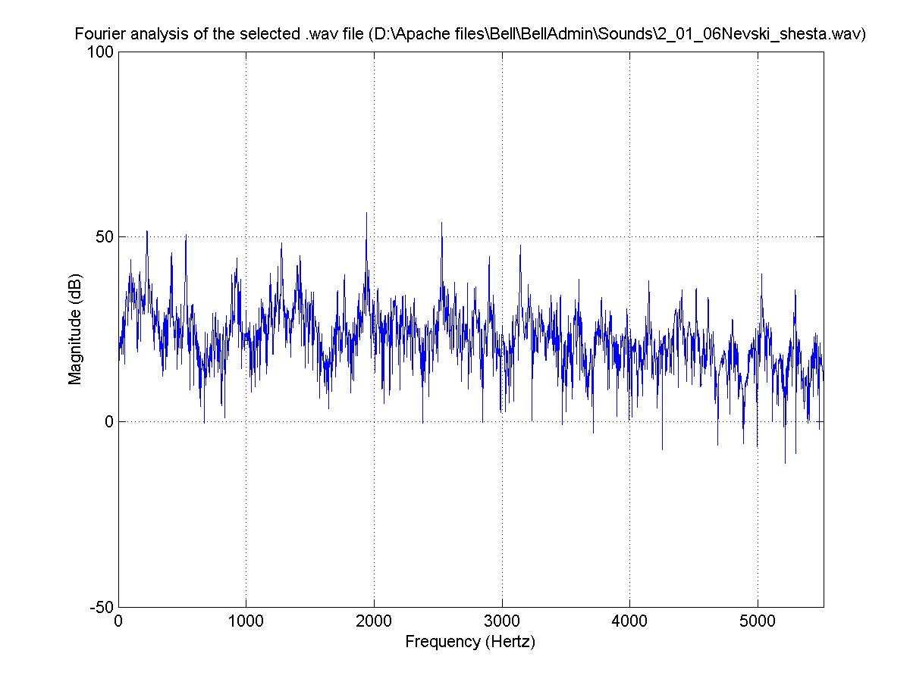Click the .wav file path in the title
The width and height of the screenshot is (910, 682).
[x=622, y=35]
